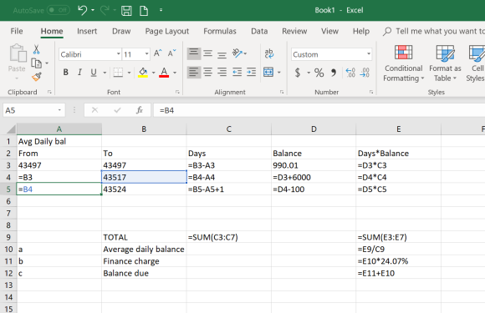Viewport: 485px width, 313px height.
Task: Open the font size 11 dropdown
Action: (146, 54)
